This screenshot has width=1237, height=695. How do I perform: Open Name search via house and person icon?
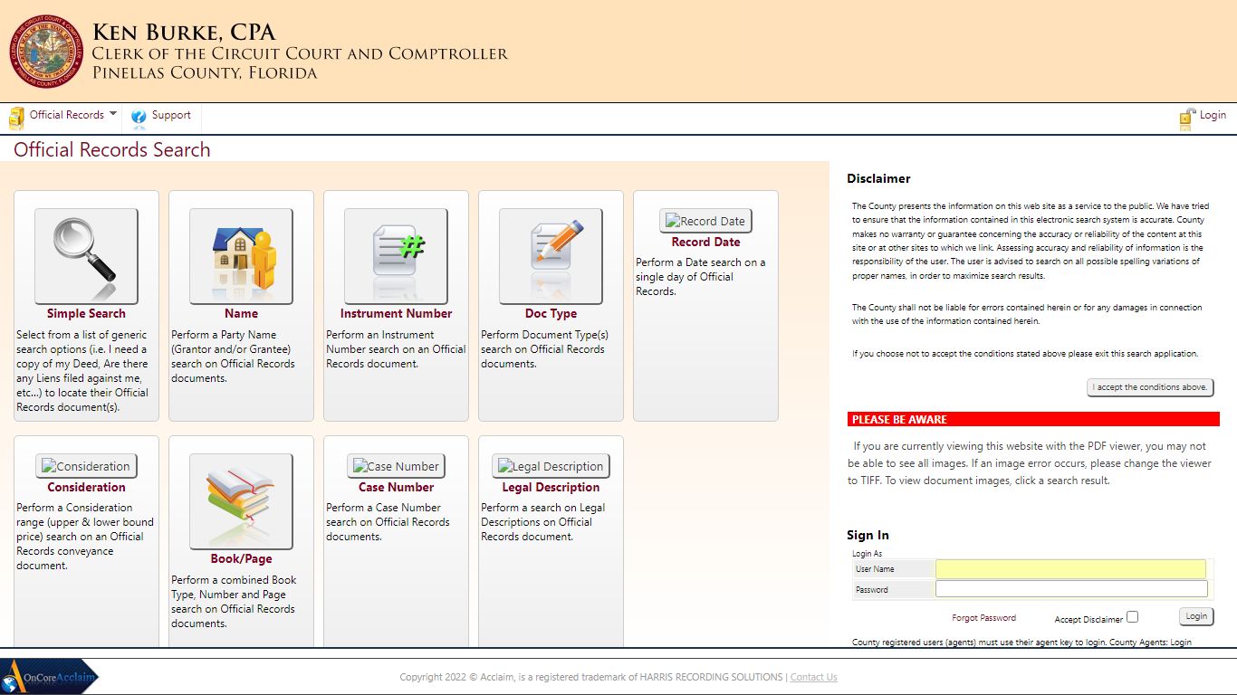(241, 256)
